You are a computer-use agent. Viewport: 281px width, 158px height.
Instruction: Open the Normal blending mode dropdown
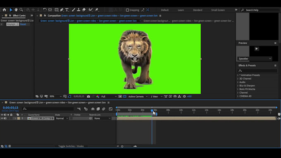coord(62,118)
